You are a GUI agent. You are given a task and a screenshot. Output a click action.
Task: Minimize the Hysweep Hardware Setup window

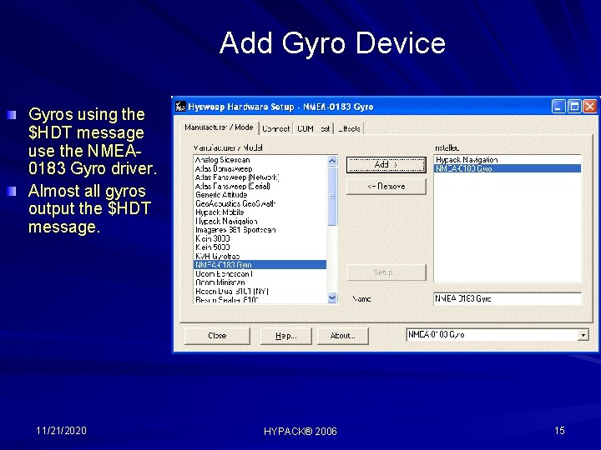point(558,107)
